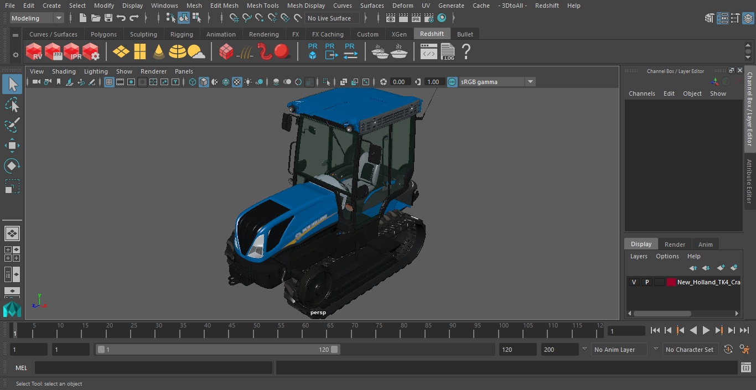Click the current frame field showing 1
756x390 pixels.
pos(626,331)
